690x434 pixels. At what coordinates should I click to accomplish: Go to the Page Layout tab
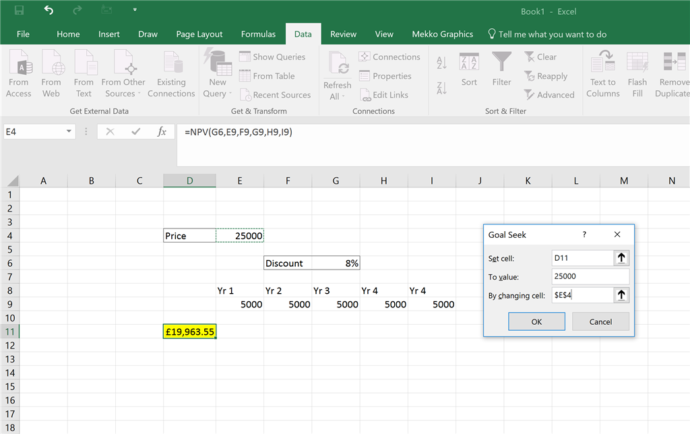tap(199, 34)
